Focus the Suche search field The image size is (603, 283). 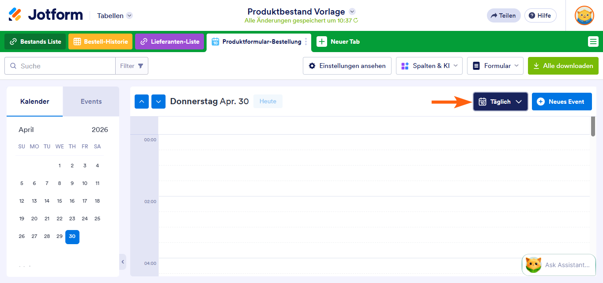coord(60,66)
